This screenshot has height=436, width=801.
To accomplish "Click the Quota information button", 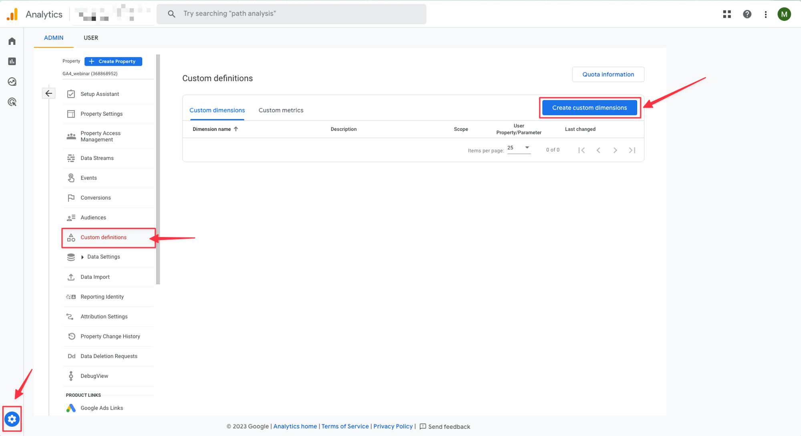I will 608,74.
